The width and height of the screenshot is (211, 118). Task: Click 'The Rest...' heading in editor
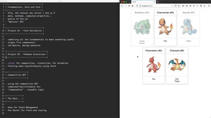(x=14, y=98)
